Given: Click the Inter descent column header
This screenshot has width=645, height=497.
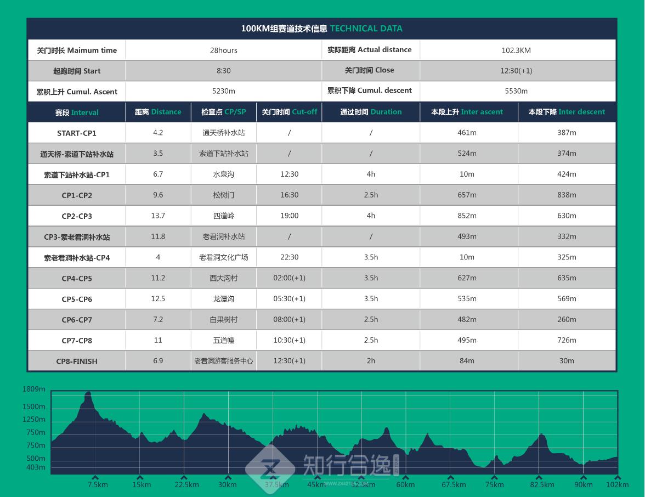Looking at the screenshot, I should point(567,112).
